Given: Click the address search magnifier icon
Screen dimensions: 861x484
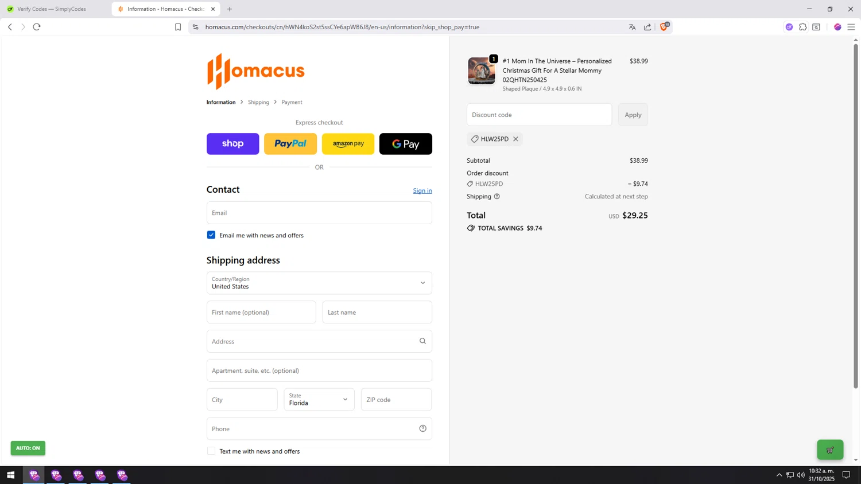Looking at the screenshot, I should [422, 341].
